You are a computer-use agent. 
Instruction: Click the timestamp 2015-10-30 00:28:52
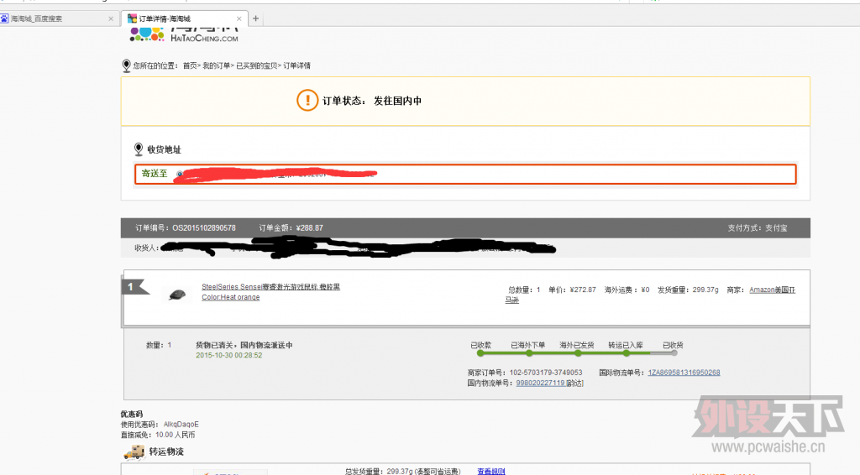click(228, 355)
